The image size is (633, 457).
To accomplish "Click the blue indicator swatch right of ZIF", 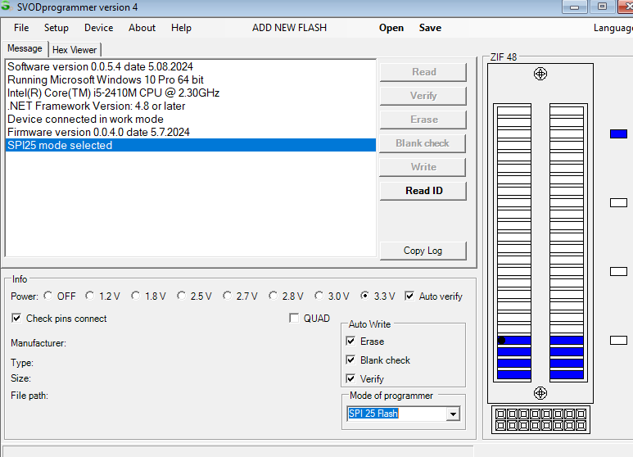I will point(618,134).
